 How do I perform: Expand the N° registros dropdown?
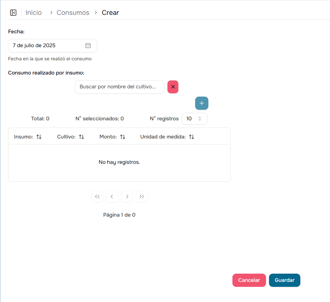[x=195, y=119]
